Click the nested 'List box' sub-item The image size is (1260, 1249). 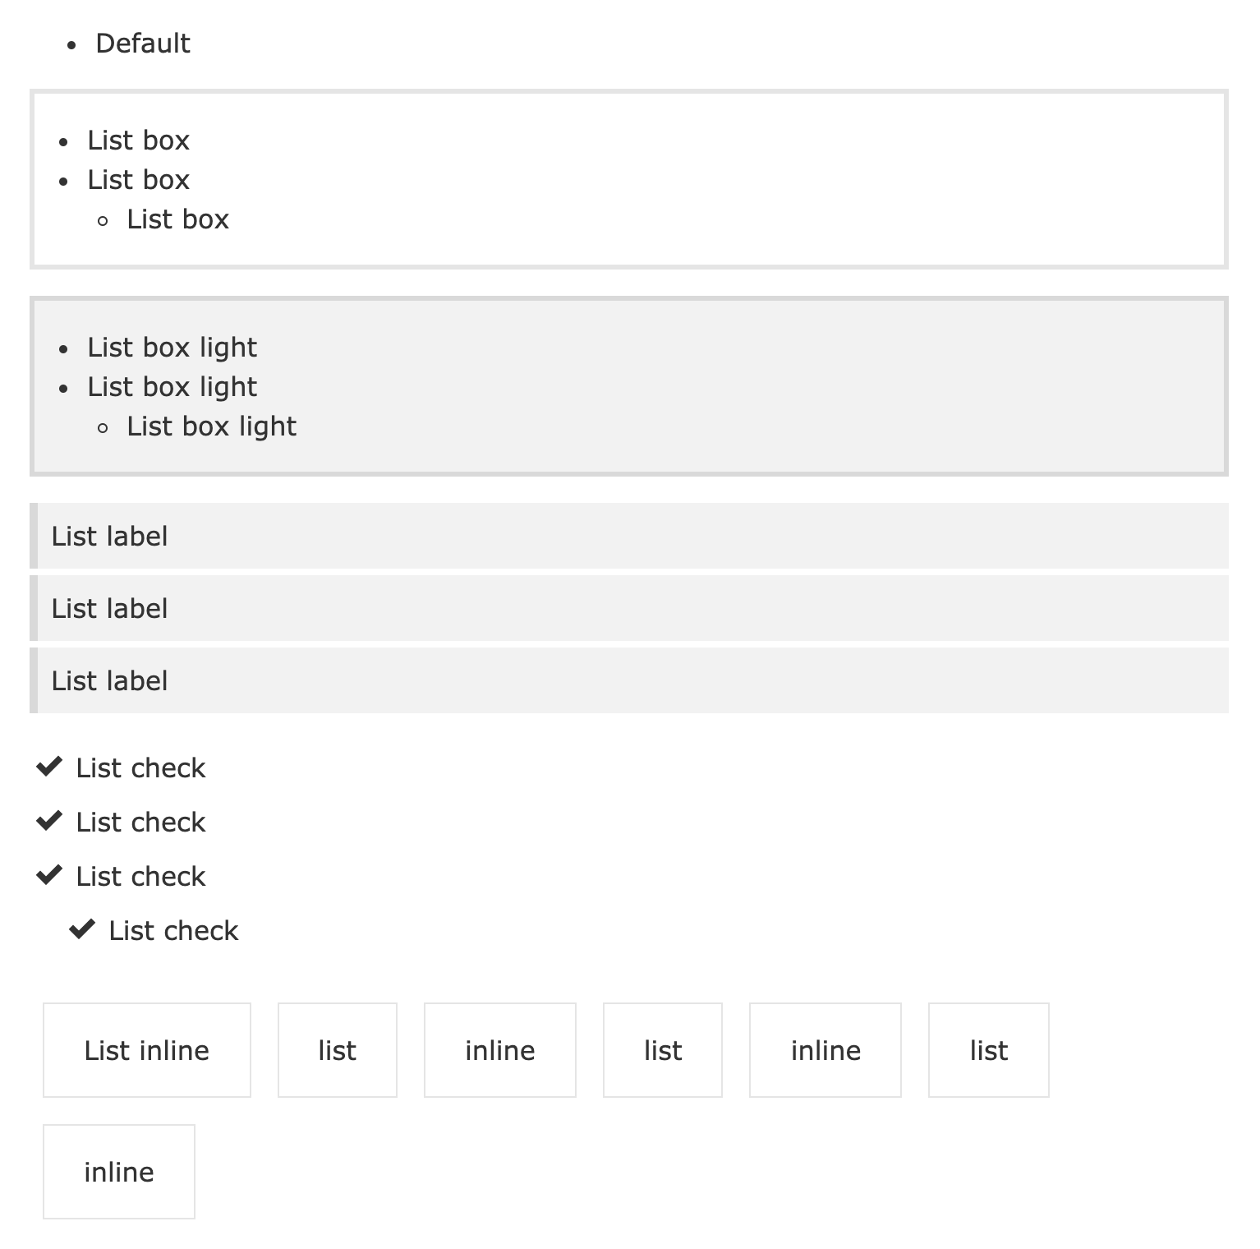(177, 219)
